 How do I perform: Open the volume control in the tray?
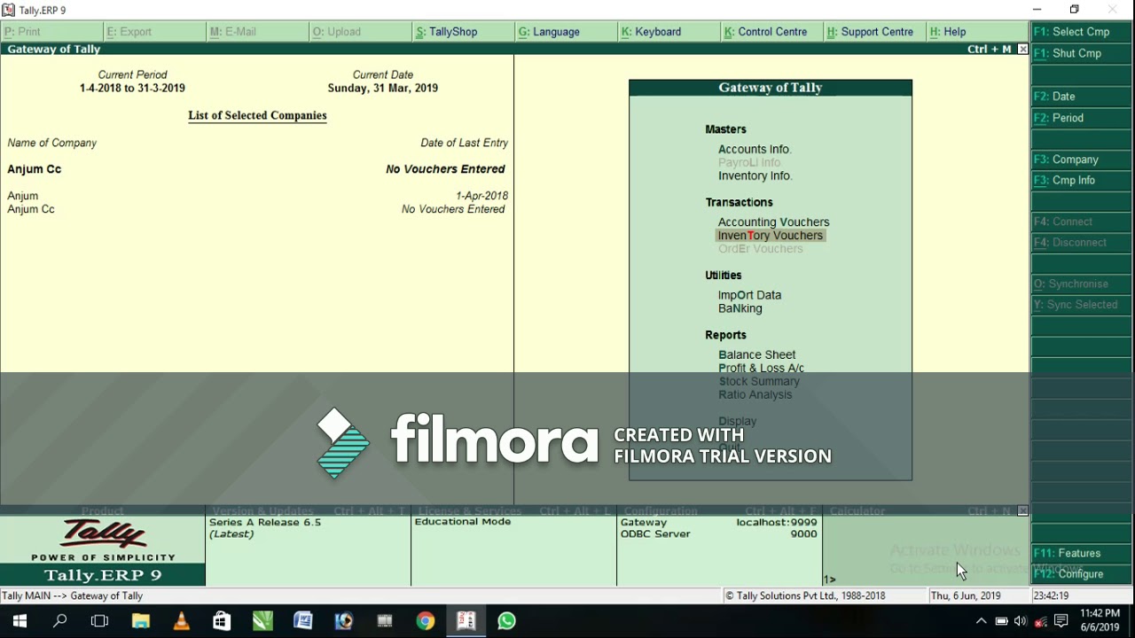tap(1021, 621)
